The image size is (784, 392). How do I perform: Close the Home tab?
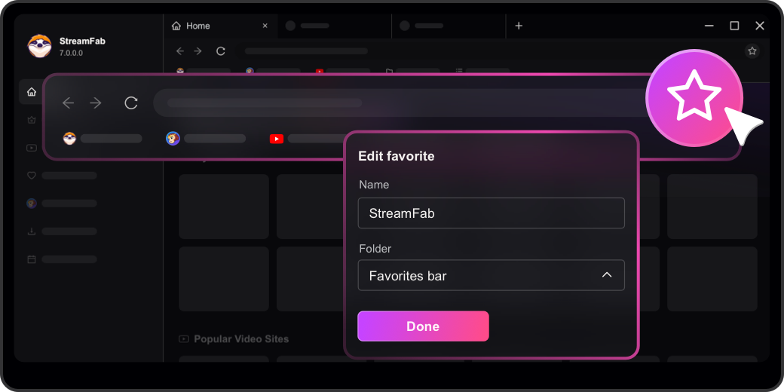coord(265,26)
